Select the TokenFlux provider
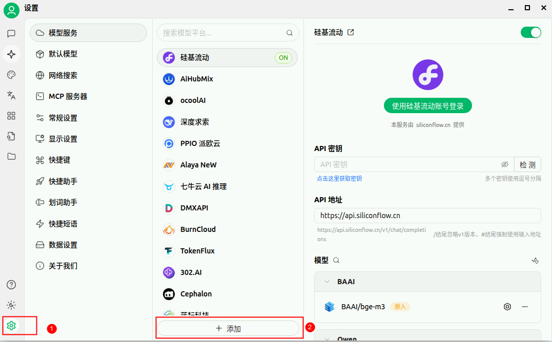The height and width of the screenshot is (342, 552). tap(228, 251)
